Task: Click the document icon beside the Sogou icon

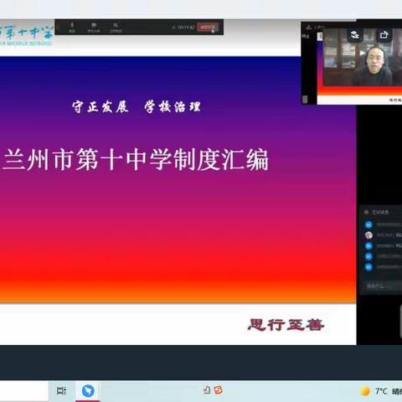Action: coord(207,389)
